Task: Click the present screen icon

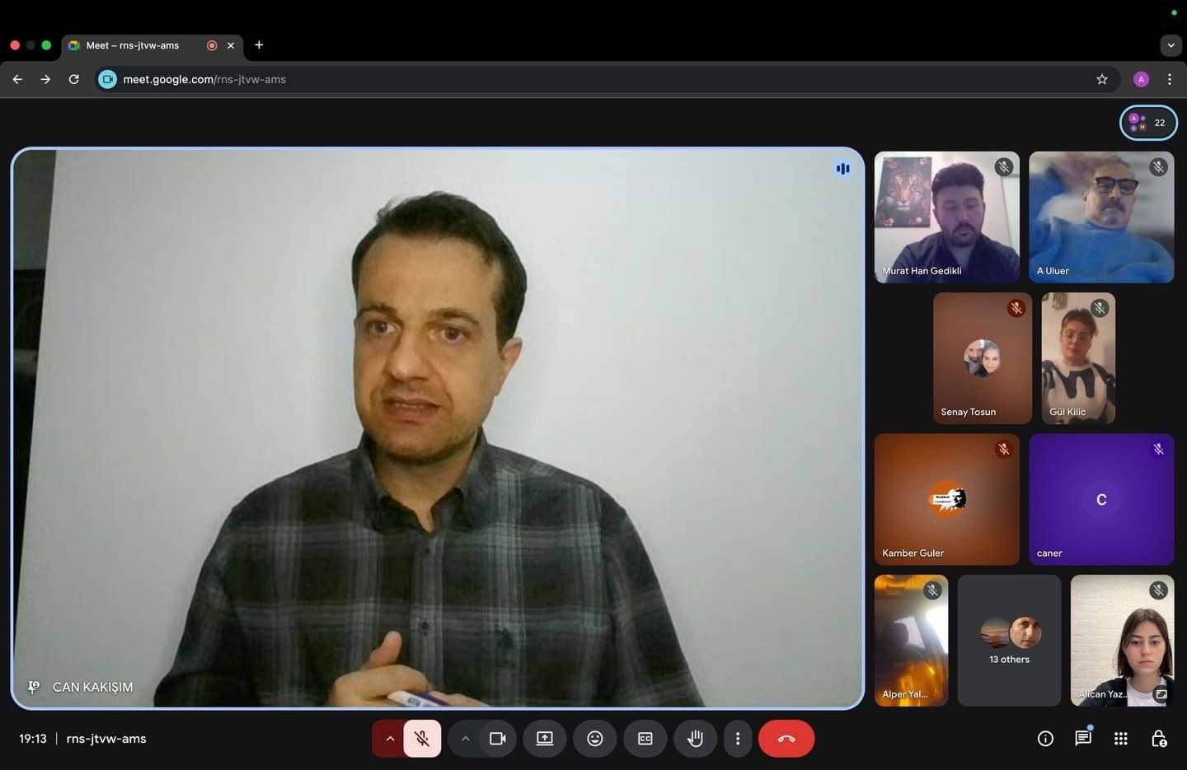Action: tap(545, 739)
